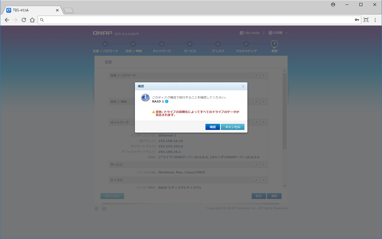Click the summary panel vertical scrollbar
This screenshot has width=382, height=239.
point(285,112)
